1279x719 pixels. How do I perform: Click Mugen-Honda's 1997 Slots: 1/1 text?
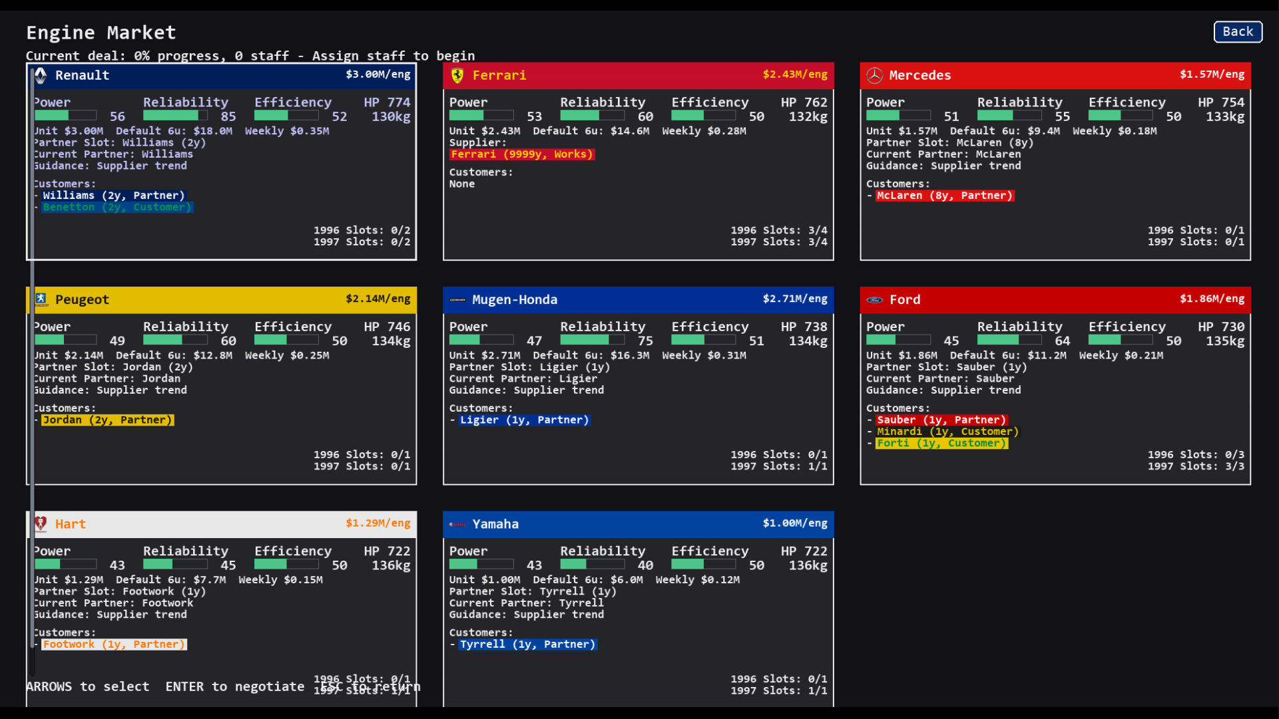pos(779,466)
